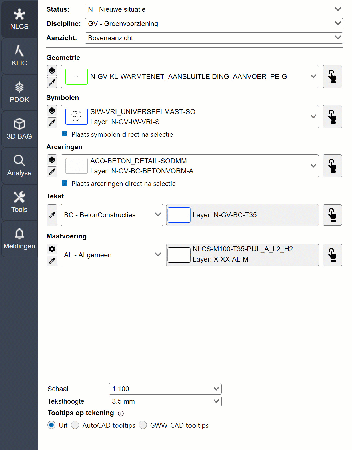Image resolution: width=352 pixels, height=450 pixels.
Task: Click the Arceringen pick-object hand button
Action: pos(332,166)
